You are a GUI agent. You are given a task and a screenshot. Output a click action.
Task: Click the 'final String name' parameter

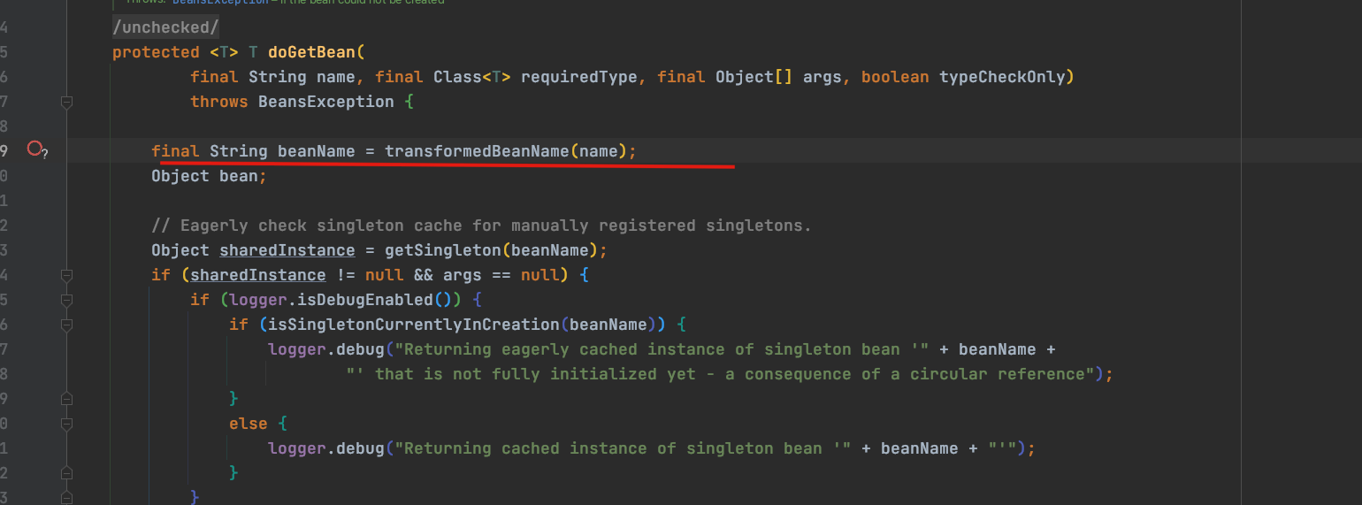pyautogui.click(x=272, y=77)
